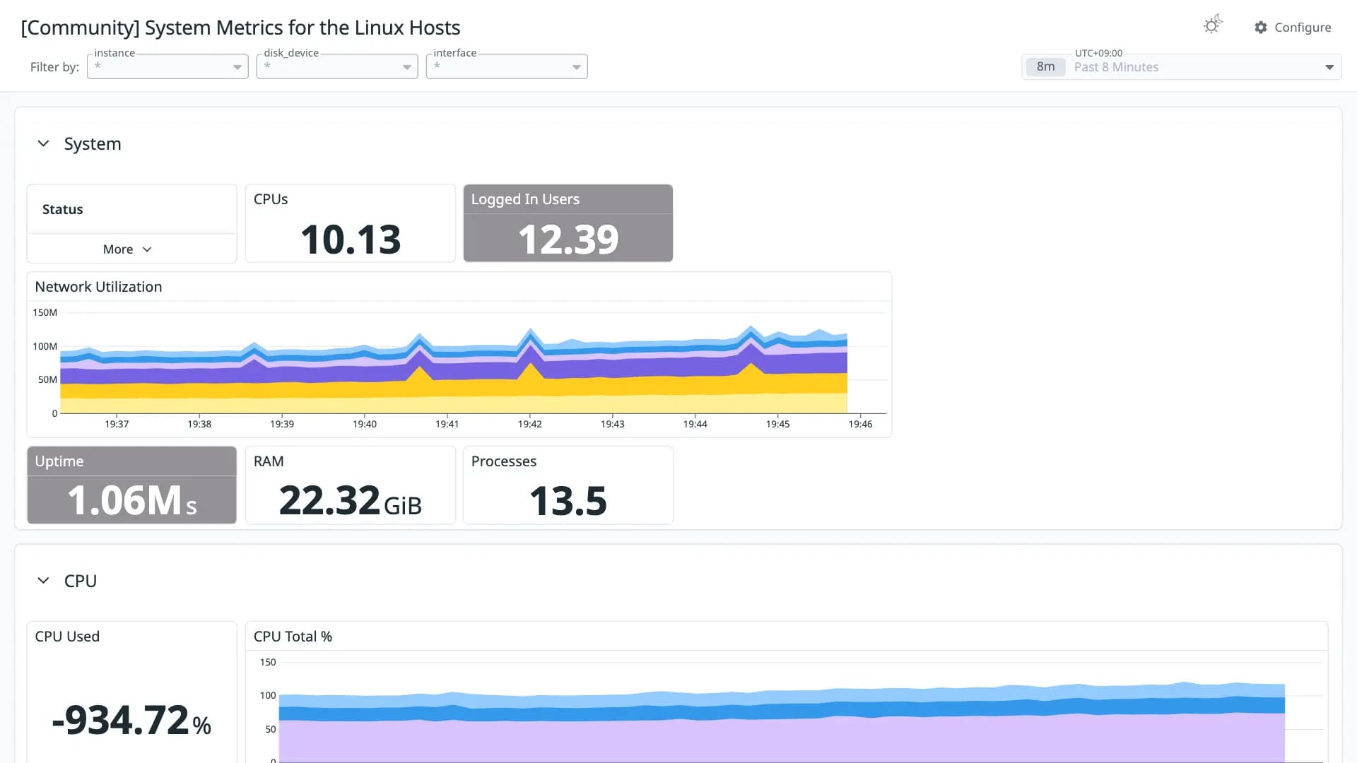The width and height of the screenshot is (1357, 763).
Task: Select the Logged In Users 12.39 value
Action: coord(568,239)
